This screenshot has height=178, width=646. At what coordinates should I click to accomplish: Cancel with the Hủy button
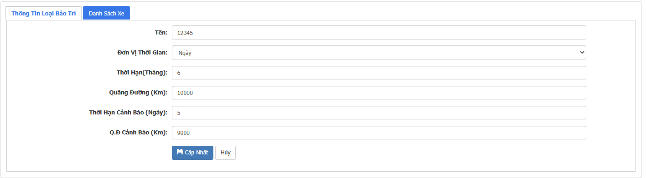pos(225,153)
